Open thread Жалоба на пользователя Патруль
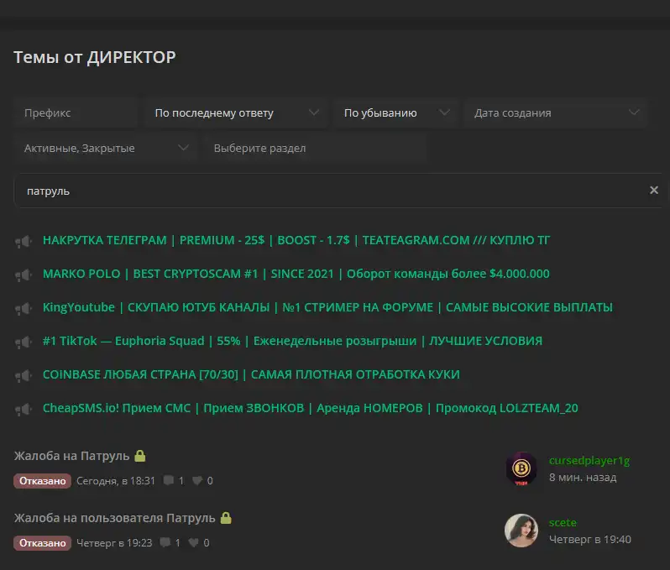This screenshot has height=570, width=670. pyautogui.click(x=115, y=518)
